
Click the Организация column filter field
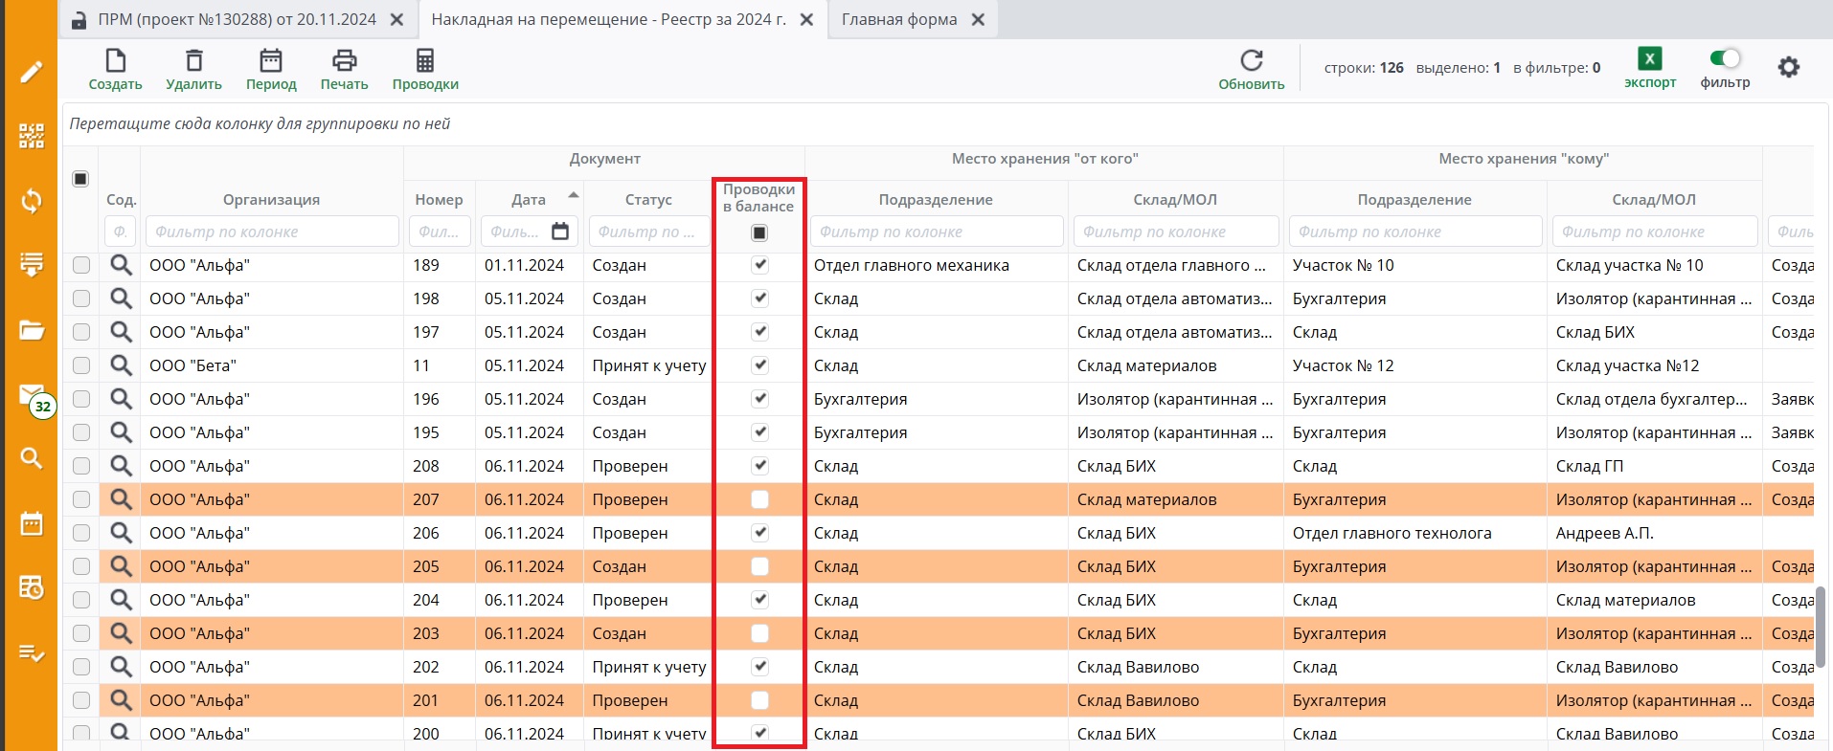271,232
